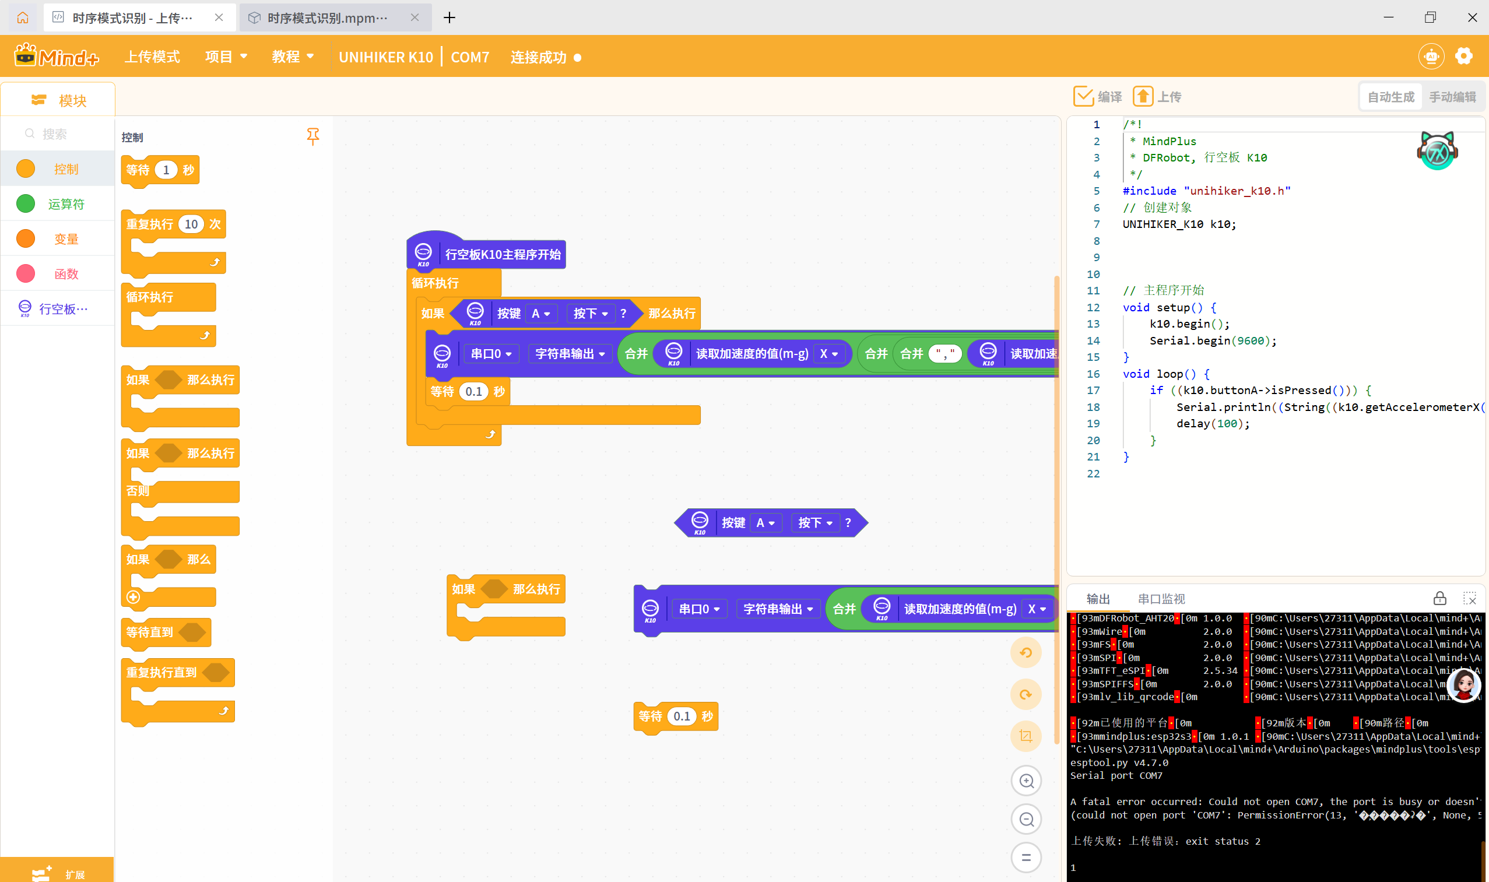The height and width of the screenshot is (882, 1489).
Task: Clear the output console icon
Action: [x=1469, y=599]
